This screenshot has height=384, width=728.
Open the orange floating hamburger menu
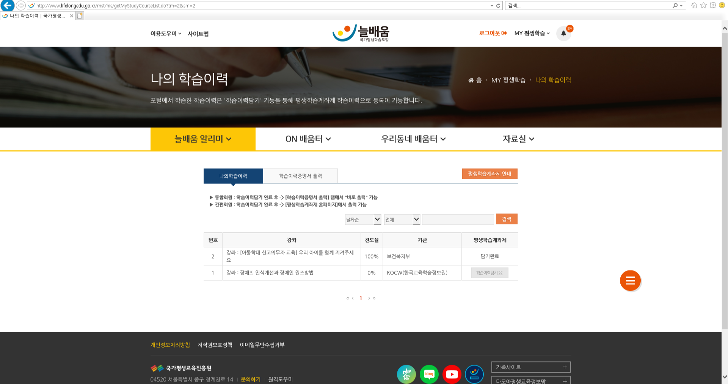click(630, 281)
